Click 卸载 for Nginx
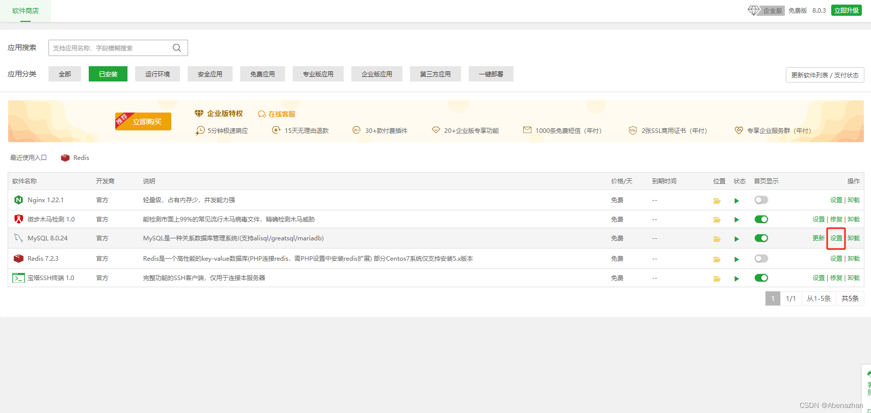871x413 pixels. coord(854,200)
